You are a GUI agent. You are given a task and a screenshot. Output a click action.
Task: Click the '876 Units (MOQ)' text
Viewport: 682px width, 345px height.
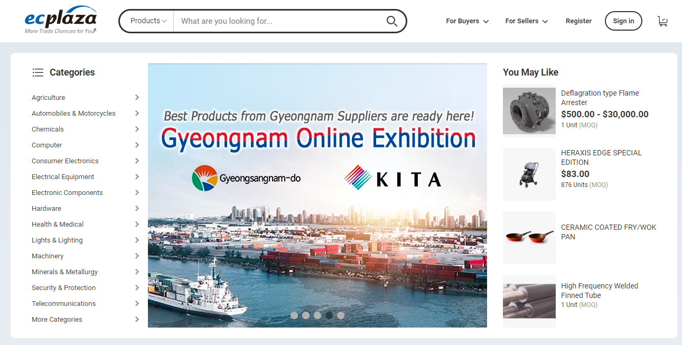click(x=584, y=185)
